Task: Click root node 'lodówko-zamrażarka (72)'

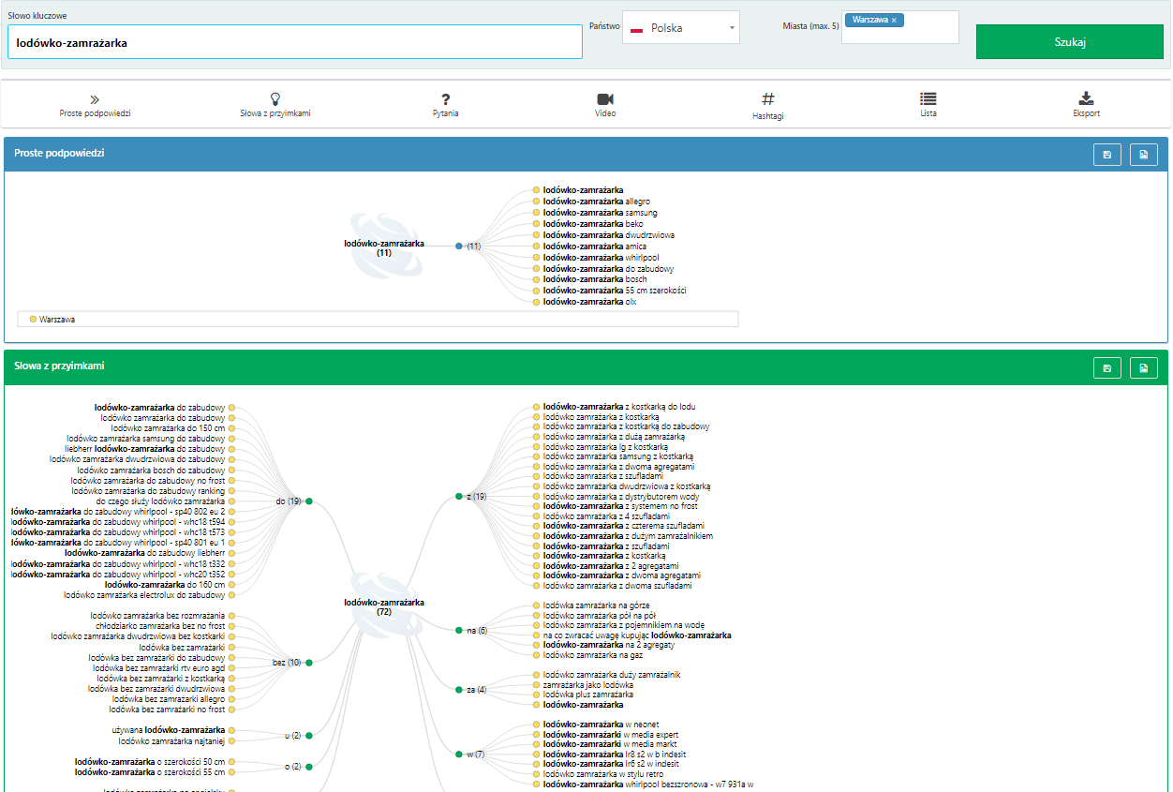Action: click(x=384, y=607)
